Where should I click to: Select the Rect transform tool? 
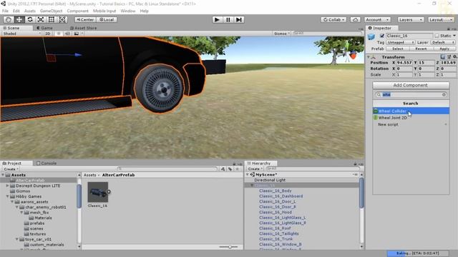pos(52,19)
